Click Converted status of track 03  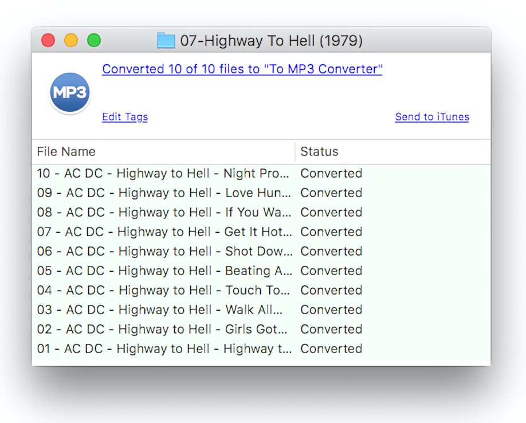[331, 310]
